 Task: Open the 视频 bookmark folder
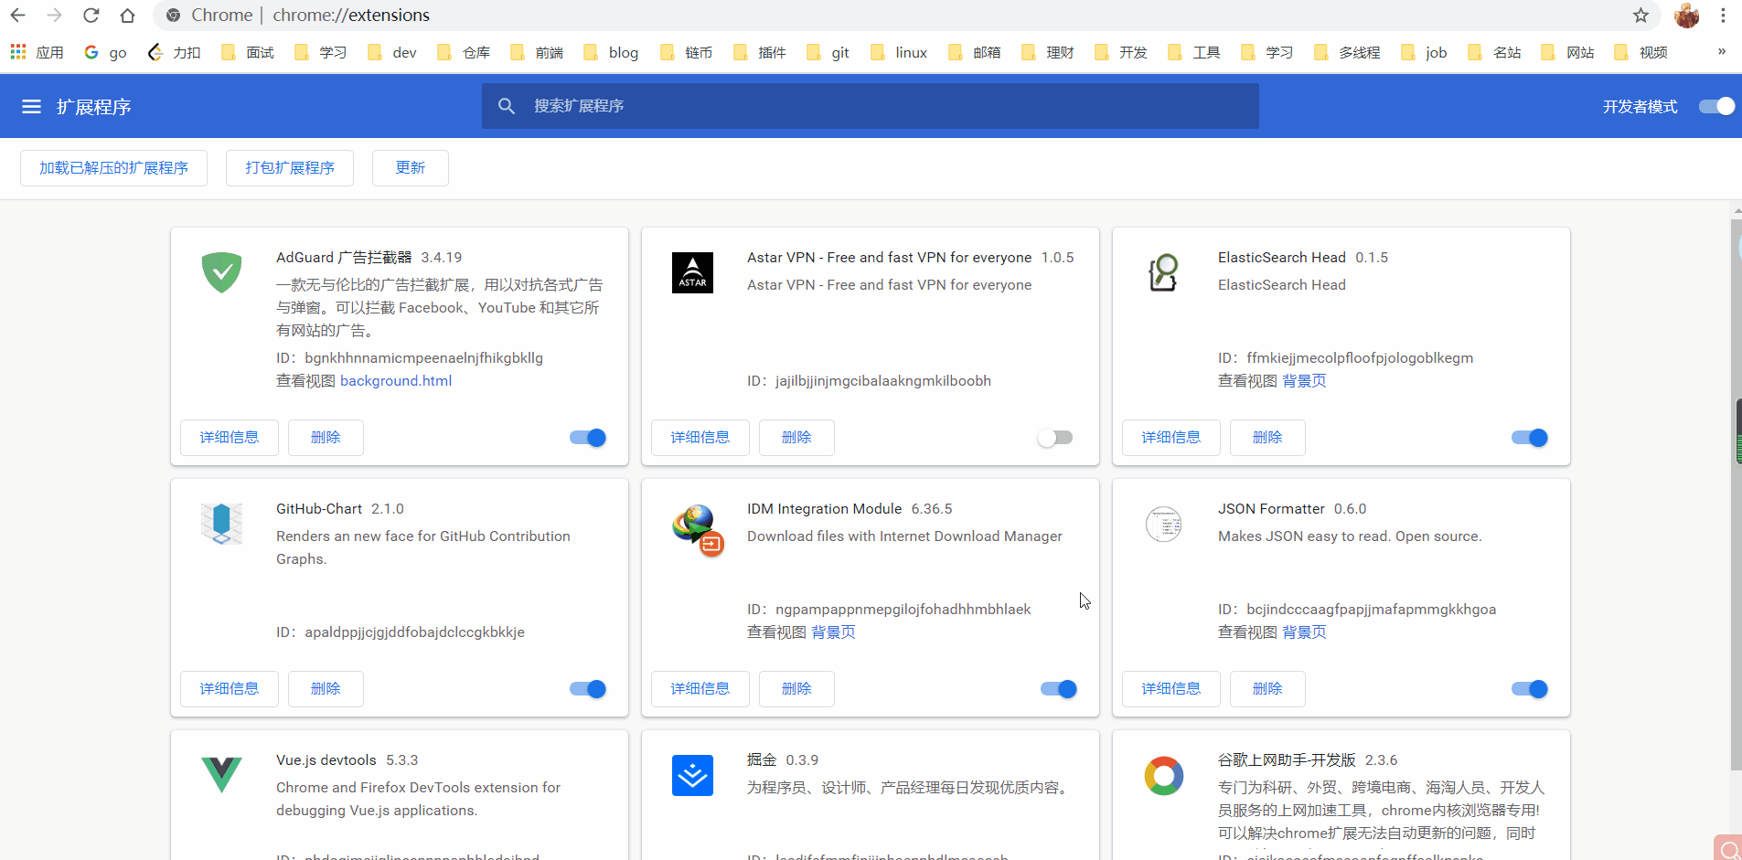pyautogui.click(x=1641, y=52)
